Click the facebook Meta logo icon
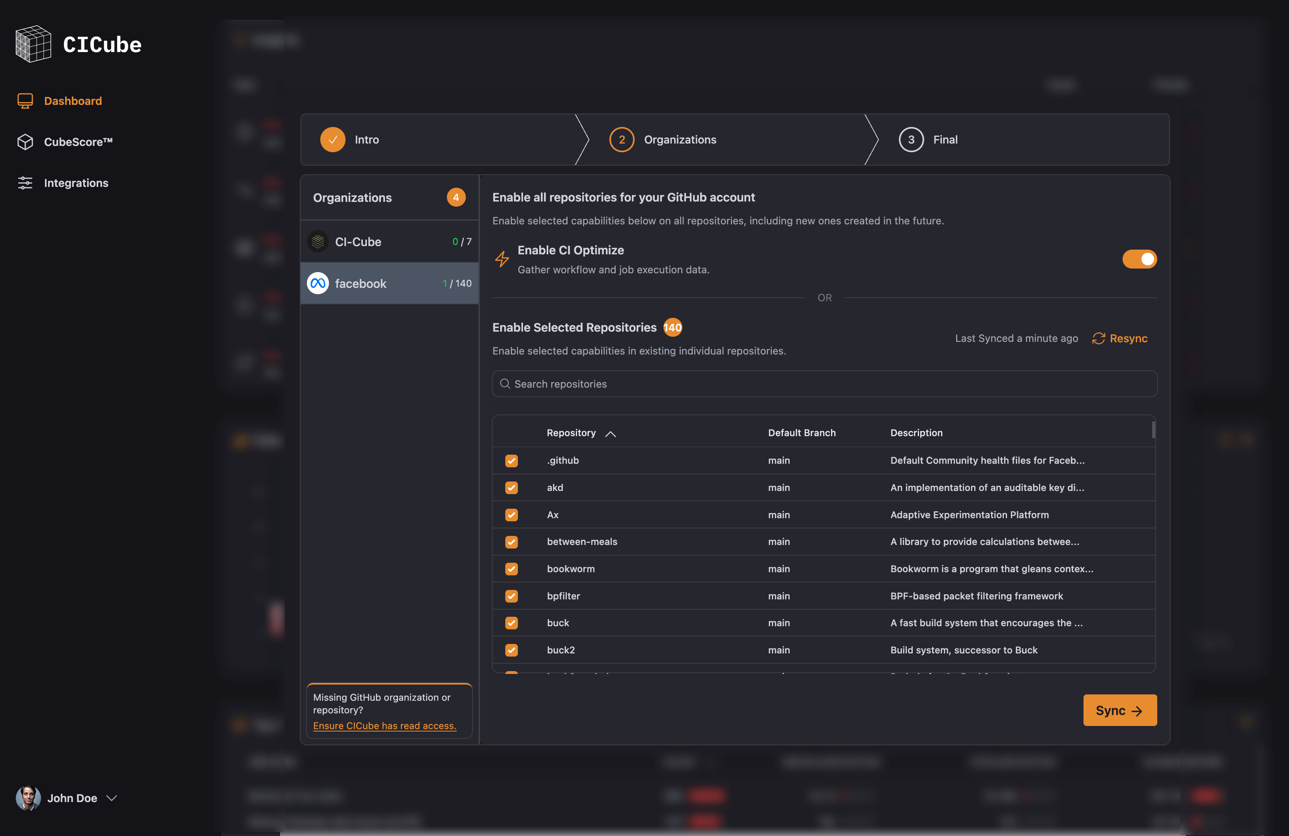Screen dimensions: 1289x836 pos(318,283)
